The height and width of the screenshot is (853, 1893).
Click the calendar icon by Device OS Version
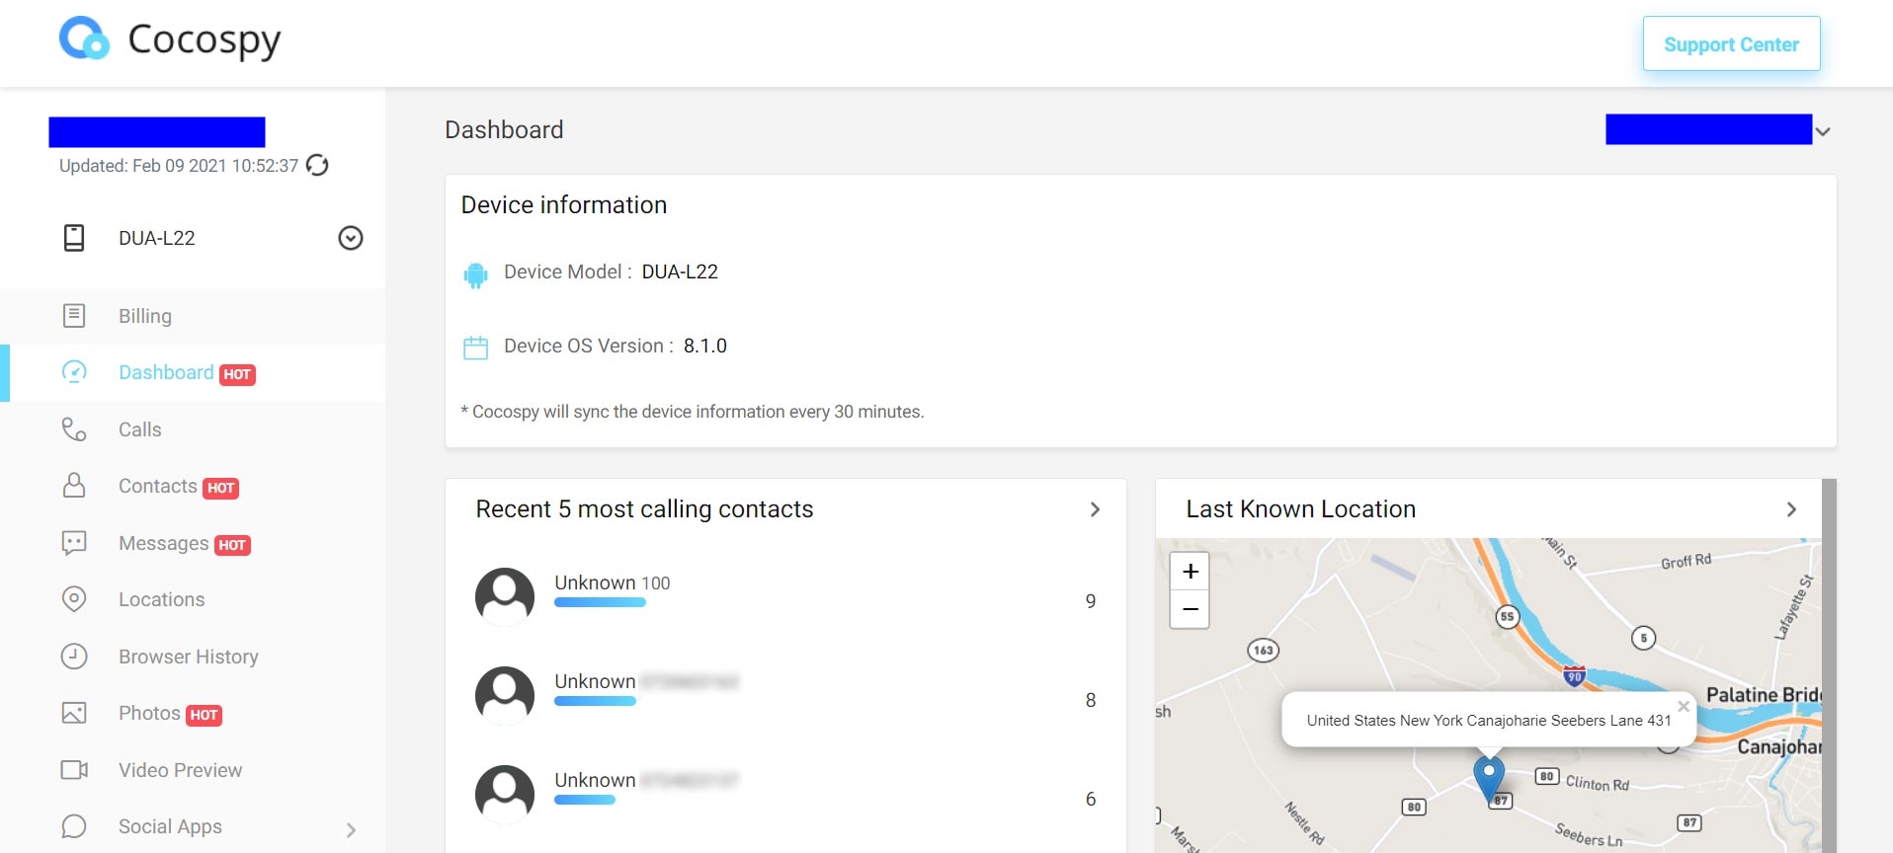pos(475,348)
